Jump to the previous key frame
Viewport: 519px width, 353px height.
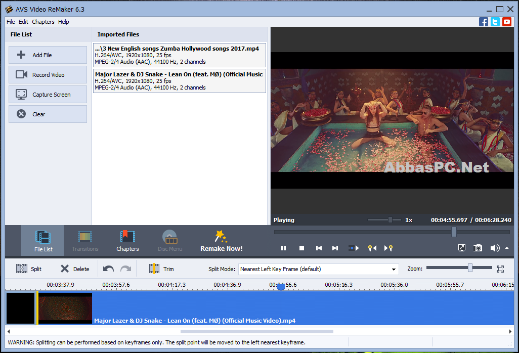(x=372, y=248)
